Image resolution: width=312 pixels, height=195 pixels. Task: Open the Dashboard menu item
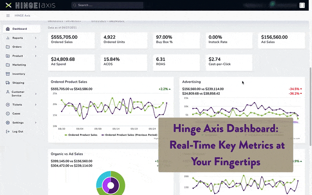click(x=22, y=29)
